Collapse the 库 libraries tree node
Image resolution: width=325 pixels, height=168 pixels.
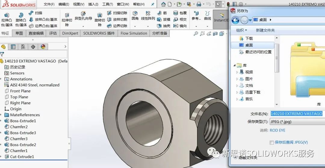coord(234,65)
